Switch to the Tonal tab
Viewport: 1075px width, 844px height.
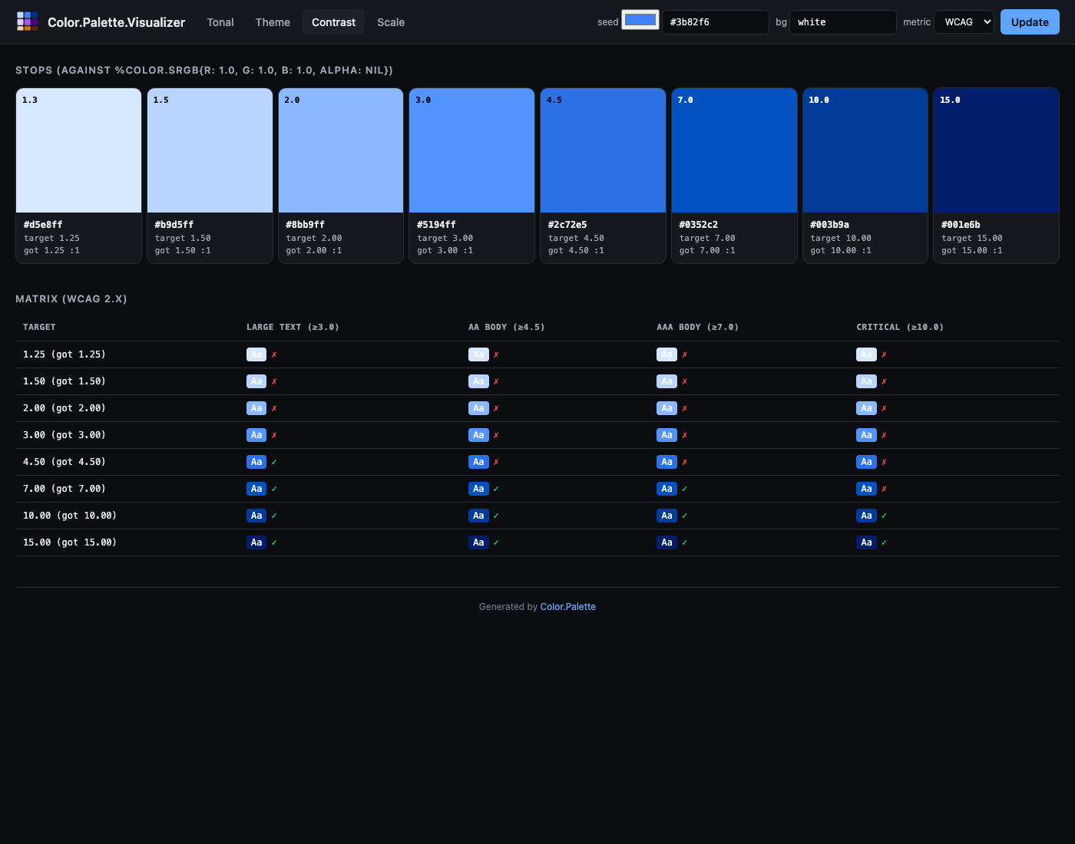click(x=220, y=22)
